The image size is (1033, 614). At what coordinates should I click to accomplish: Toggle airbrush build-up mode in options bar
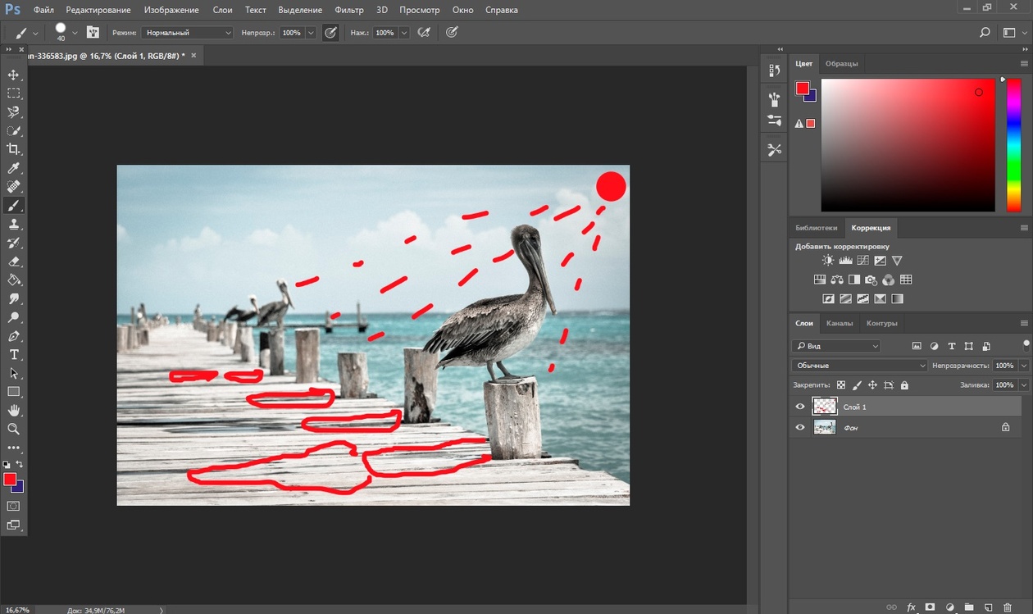(424, 33)
